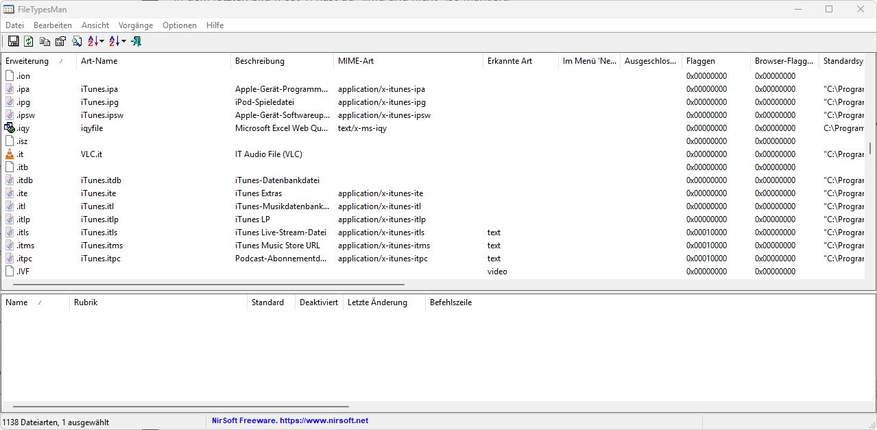Click the 'iPod-Spieledatei' description cell

click(265, 102)
